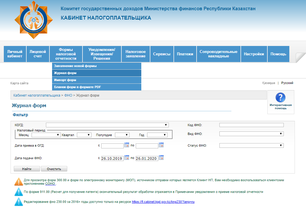
Task: Click the ФНО breadcrumb link
Action: click(x=68, y=95)
